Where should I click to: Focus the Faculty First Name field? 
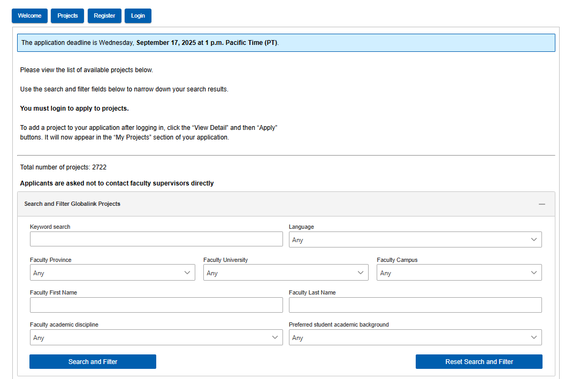pos(156,305)
